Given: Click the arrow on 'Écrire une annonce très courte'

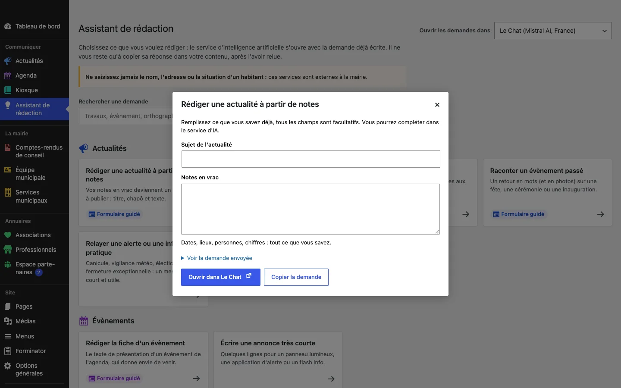Looking at the screenshot, I should coord(331,379).
